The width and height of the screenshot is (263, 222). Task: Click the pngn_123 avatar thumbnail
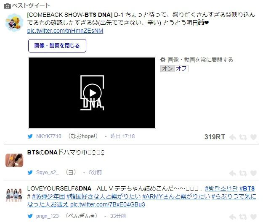14,195
